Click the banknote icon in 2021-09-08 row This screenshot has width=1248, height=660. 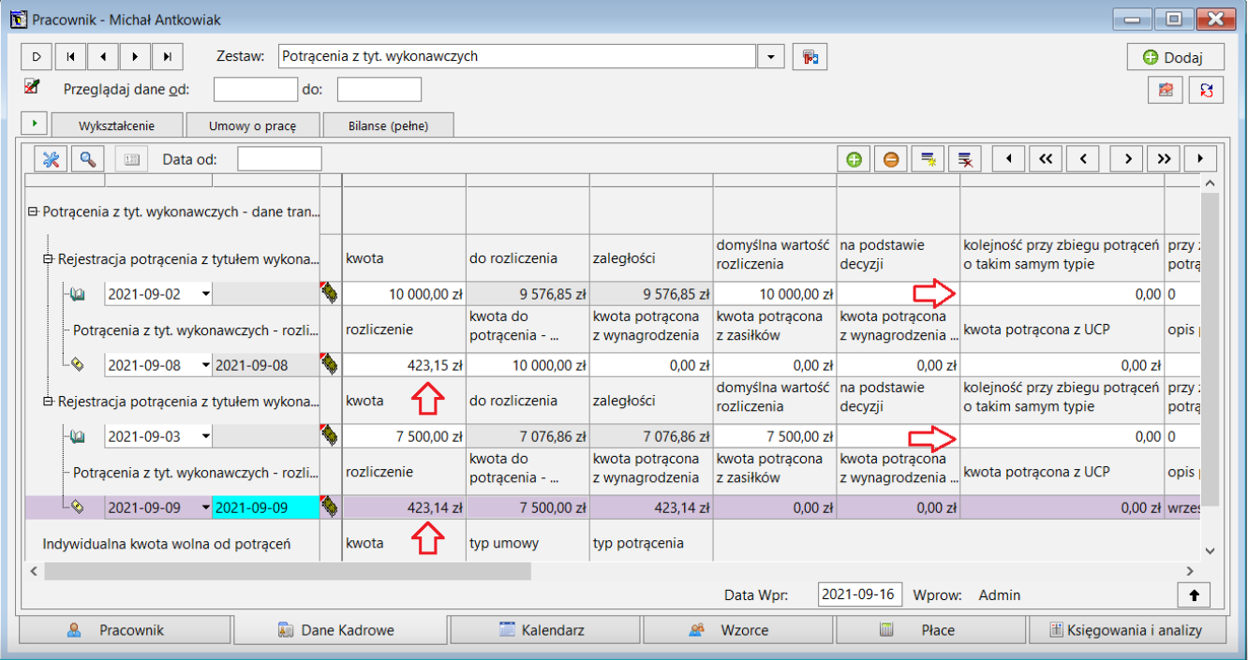point(331,365)
